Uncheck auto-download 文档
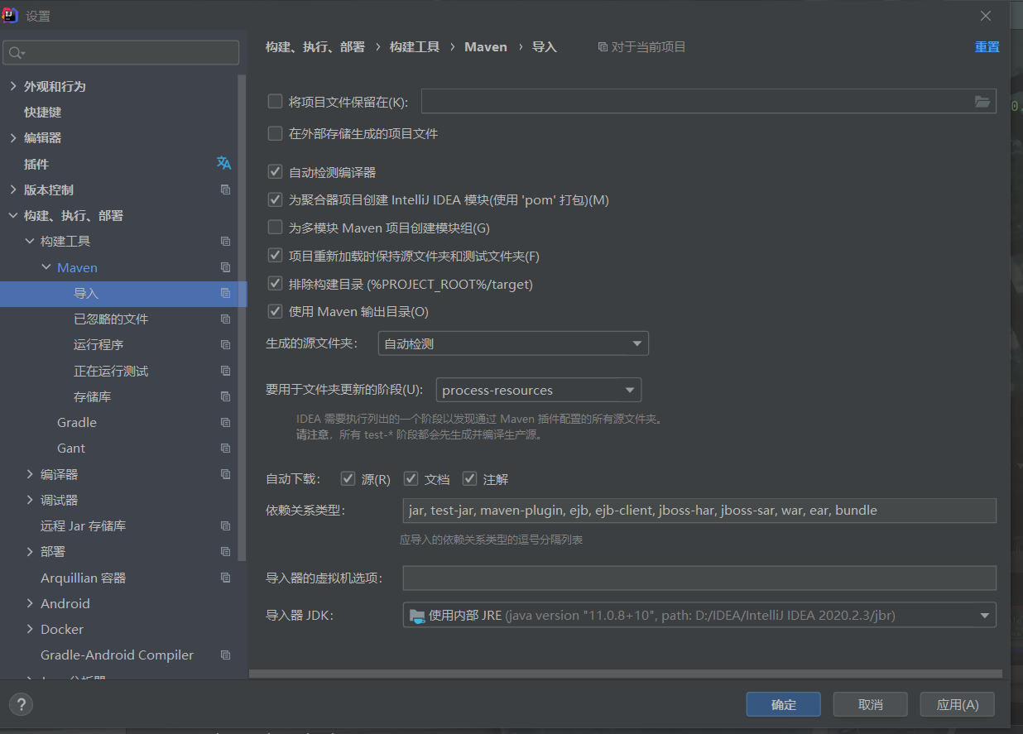This screenshot has width=1023, height=734. [x=411, y=479]
